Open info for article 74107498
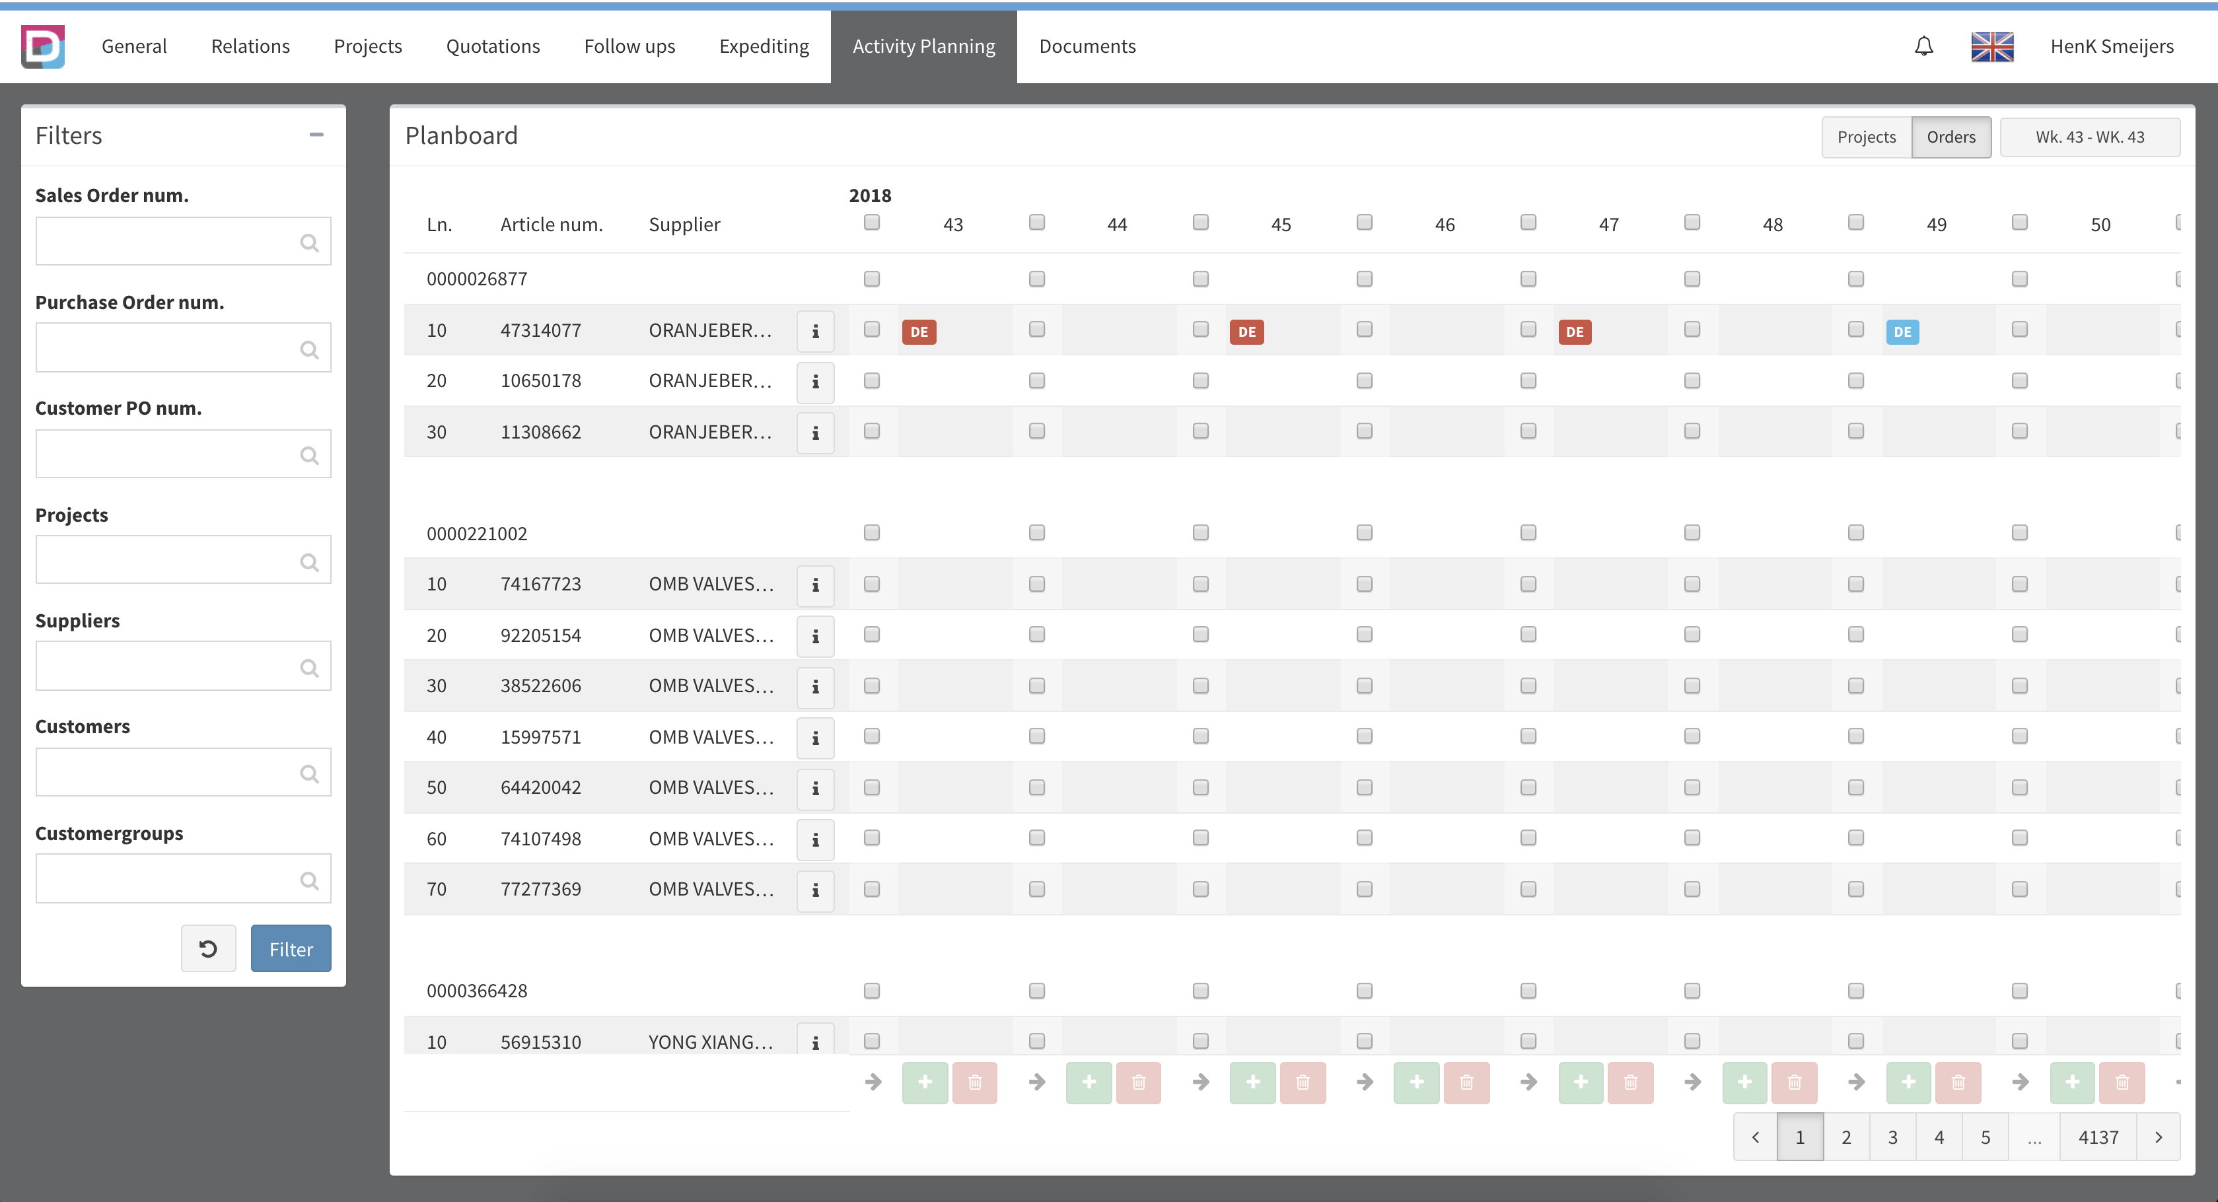The height and width of the screenshot is (1202, 2218). 815,839
